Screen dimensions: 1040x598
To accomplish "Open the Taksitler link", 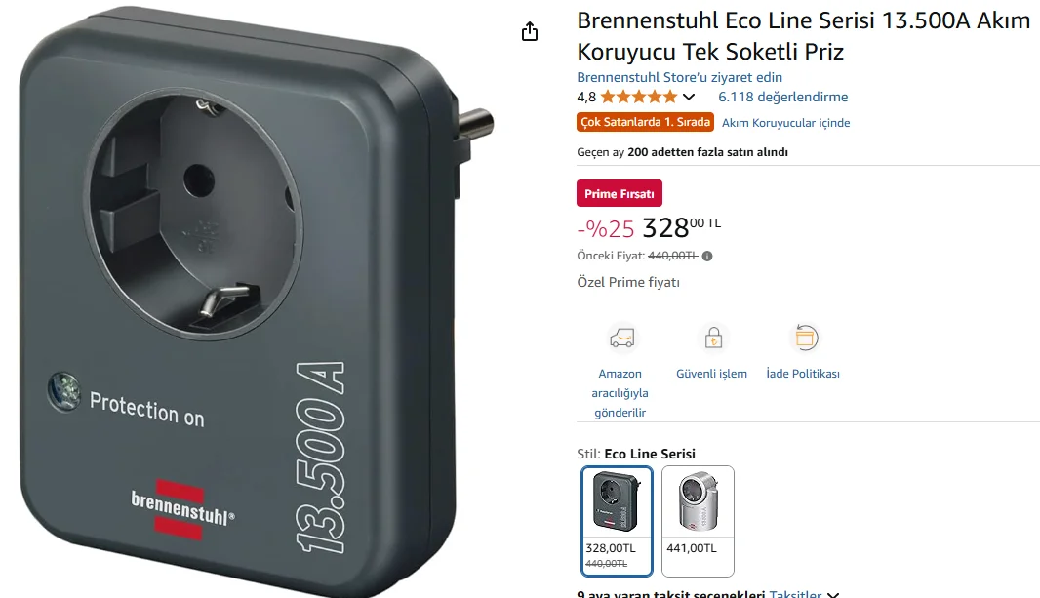I will click(795, 594).
